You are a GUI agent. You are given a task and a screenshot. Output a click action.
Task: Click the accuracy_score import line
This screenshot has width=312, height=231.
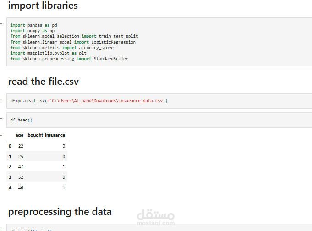(x=62, y=48)
